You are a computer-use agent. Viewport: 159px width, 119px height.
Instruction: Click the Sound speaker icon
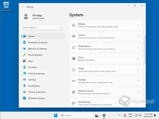click(74, 36)
